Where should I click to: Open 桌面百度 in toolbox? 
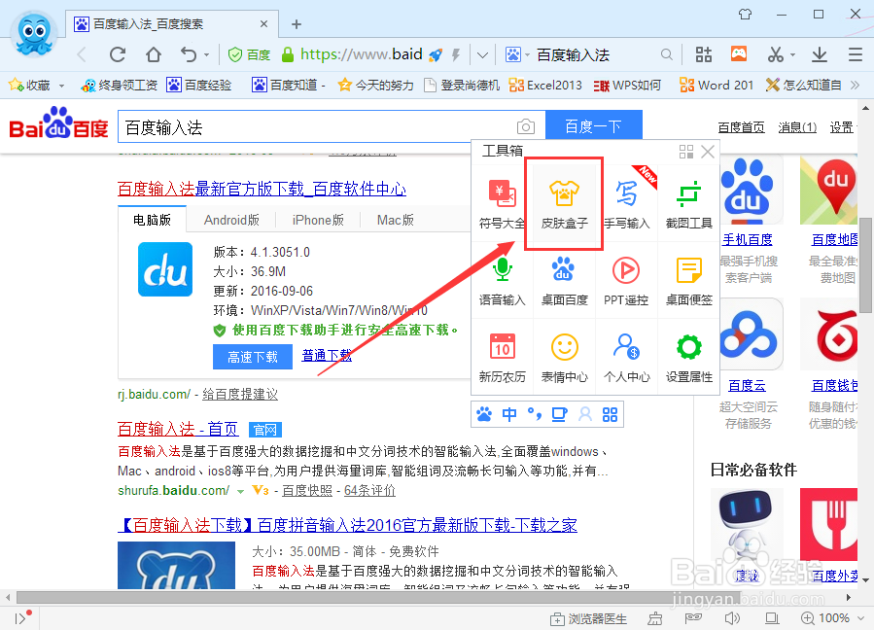564,280
